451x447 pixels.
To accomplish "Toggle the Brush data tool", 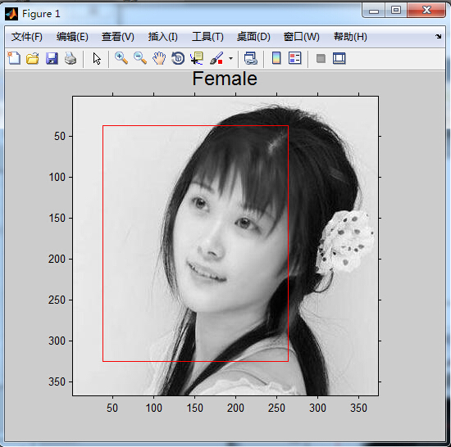I will tap(216, 58).
